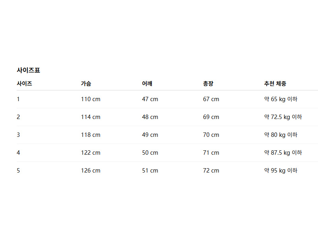Viewport: 318px width, 238px height.
Task: Click the 약 87.5 kg 이하 cell
Action: 283,153
